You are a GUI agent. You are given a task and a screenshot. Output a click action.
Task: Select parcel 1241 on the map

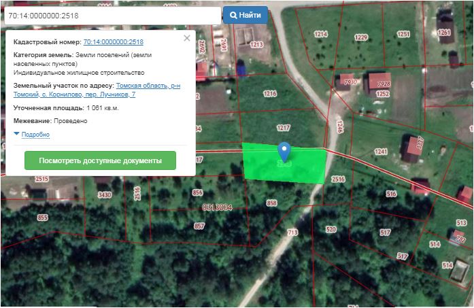click(381, 151)
